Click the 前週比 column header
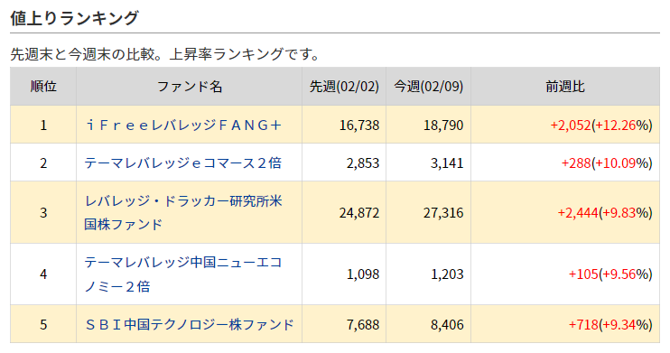The image size is (670, 353). (565, 87)
